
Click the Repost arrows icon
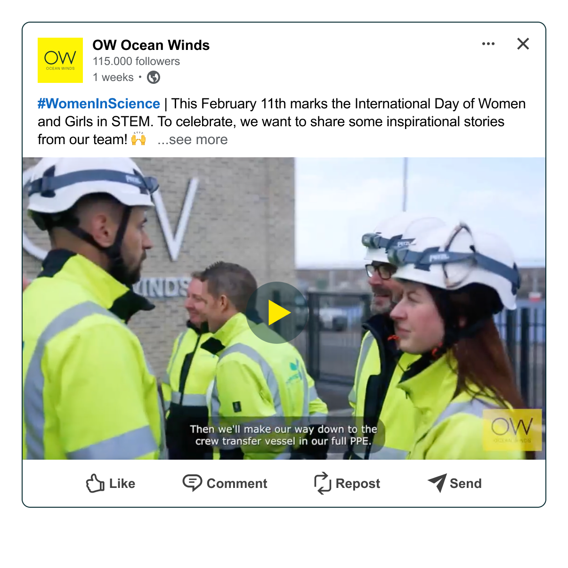pyautogui.click(x=323, y=483)
